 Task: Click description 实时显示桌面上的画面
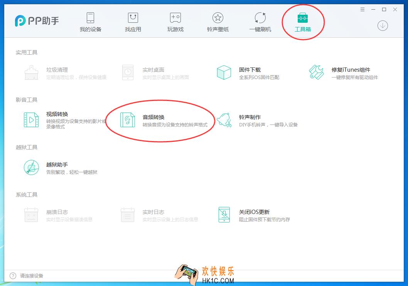(x=165, y=77)
